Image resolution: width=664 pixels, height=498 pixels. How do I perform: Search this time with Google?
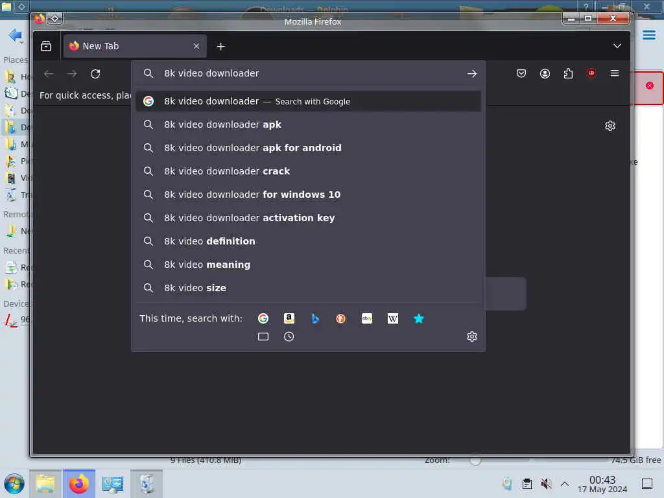point(263,318)
